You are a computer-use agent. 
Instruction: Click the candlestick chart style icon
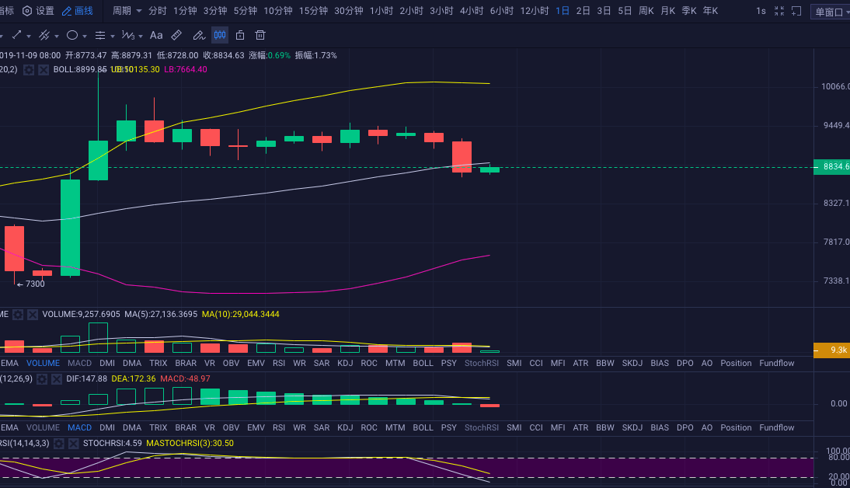(x=219, y=35)
